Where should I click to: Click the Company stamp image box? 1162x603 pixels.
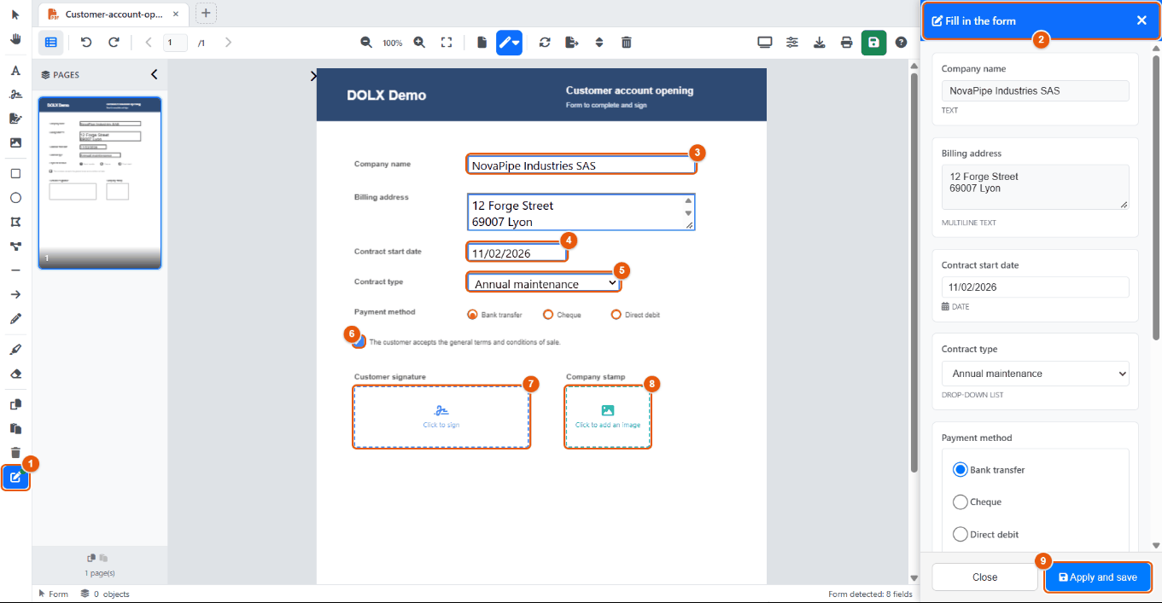tap(608, 417)
